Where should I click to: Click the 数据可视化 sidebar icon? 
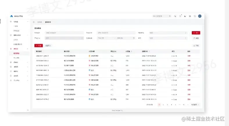pos(11,35)
